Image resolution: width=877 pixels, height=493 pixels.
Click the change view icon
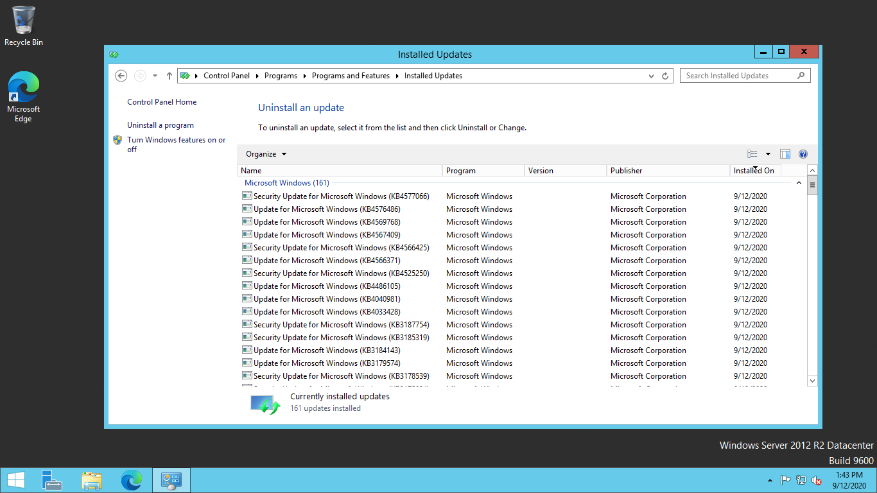(x=752, y=154)
